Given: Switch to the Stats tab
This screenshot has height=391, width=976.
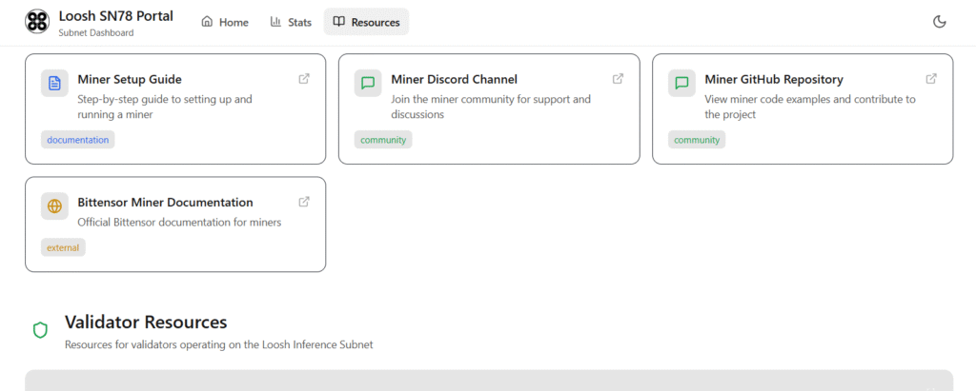Looking at the screenshot, I should coord(291,22).
